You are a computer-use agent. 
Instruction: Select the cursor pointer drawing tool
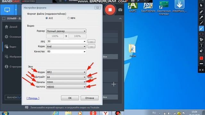coord(201,5)
